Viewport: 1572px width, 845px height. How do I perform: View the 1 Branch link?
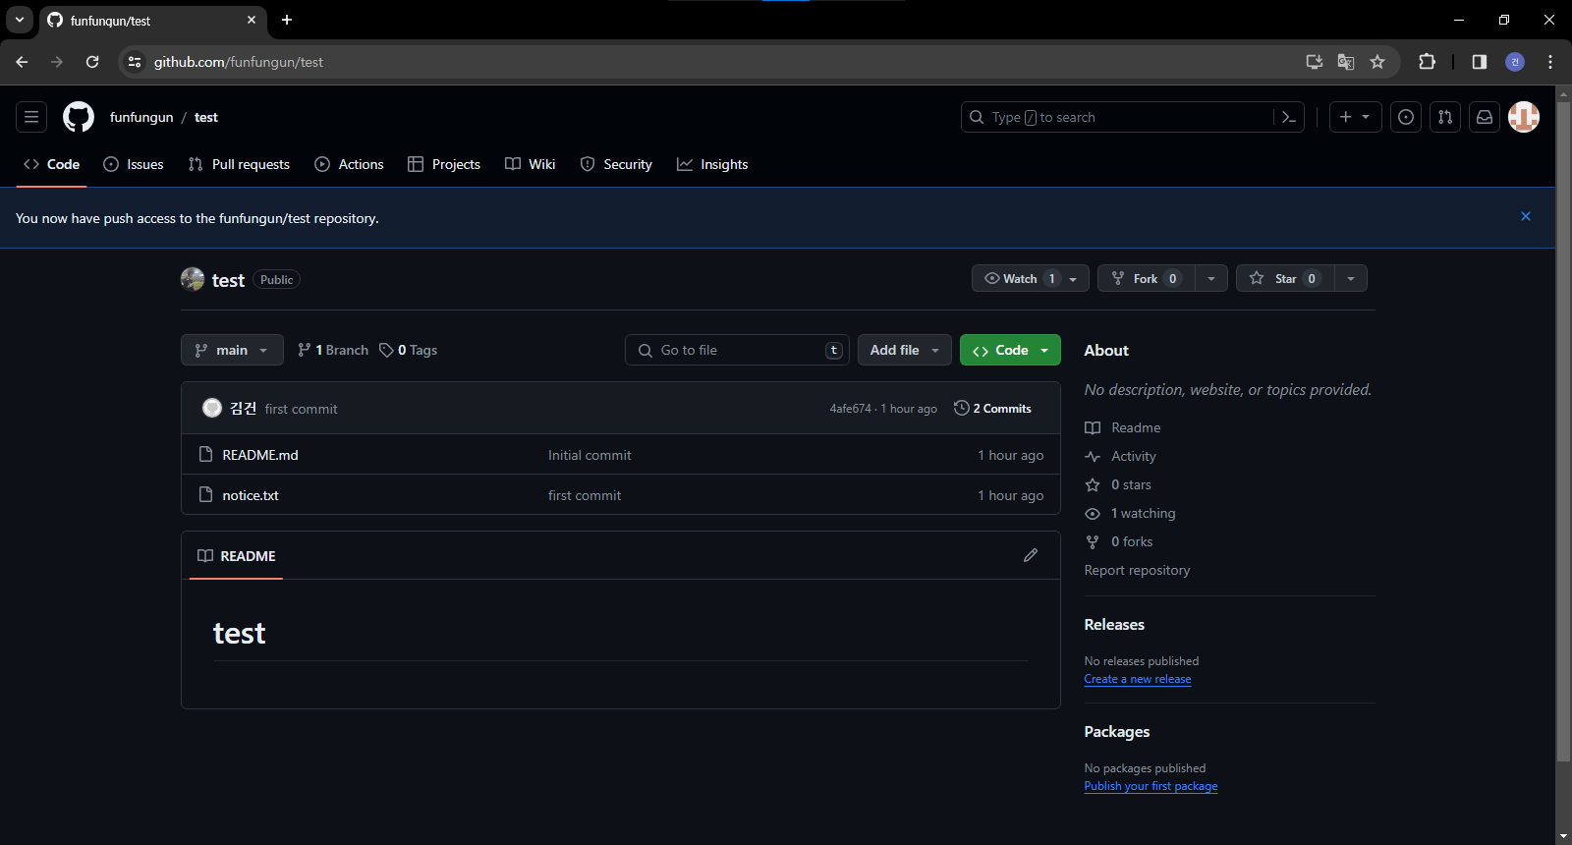(333, 350)
